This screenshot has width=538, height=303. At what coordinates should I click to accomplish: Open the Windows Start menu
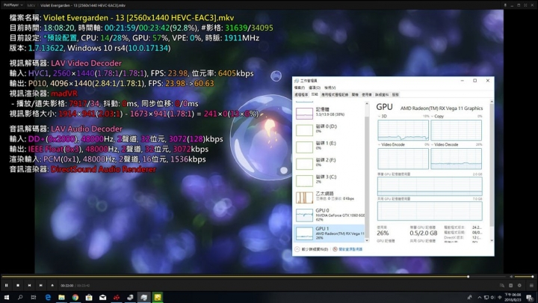click(x=6, y=297)
